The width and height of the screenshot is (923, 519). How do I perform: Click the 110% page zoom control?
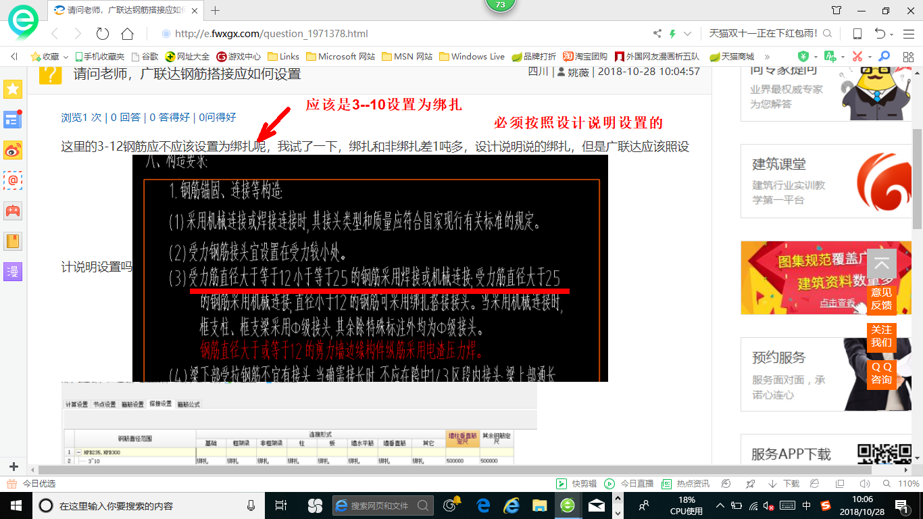click(901, 484)
